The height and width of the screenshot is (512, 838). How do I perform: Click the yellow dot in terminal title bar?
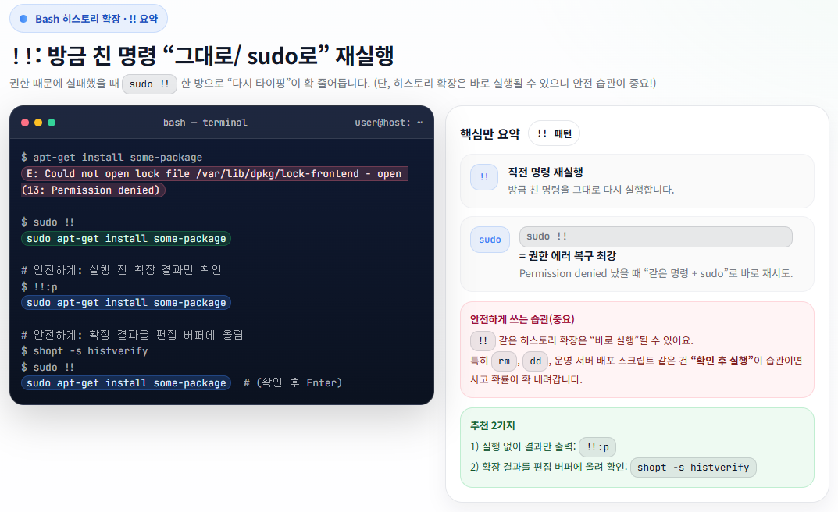point(38,123)
